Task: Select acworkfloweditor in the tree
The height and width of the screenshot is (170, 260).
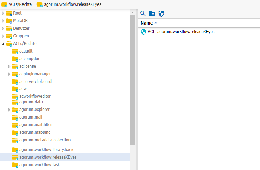Action: click(x=35, y=96)
